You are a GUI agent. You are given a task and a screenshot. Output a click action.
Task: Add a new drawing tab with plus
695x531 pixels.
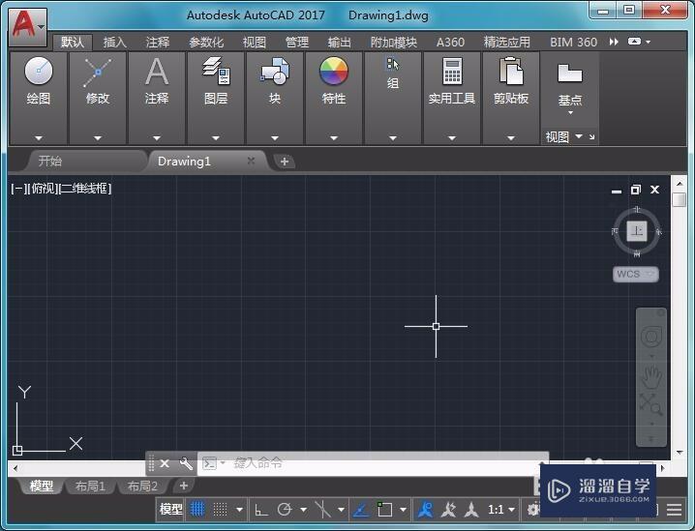pyautogui.click(x=285, y=162)
